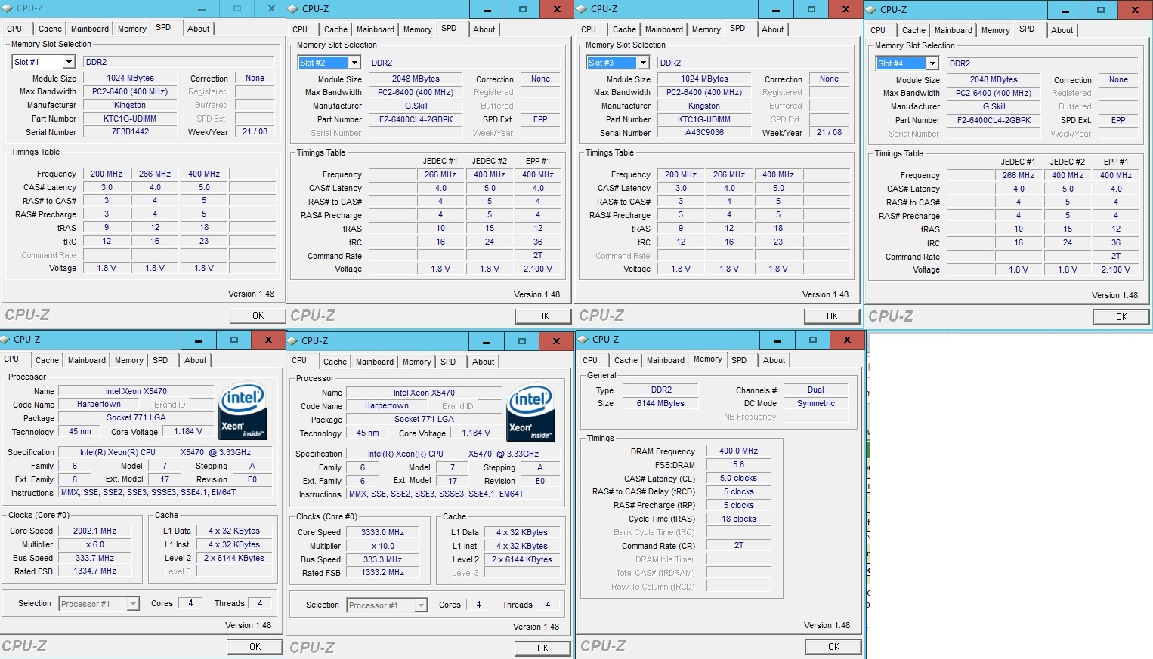Switch to Memory tab in the Slot #1 window
Screen dimensions: 1153x659
pos(132,29)
